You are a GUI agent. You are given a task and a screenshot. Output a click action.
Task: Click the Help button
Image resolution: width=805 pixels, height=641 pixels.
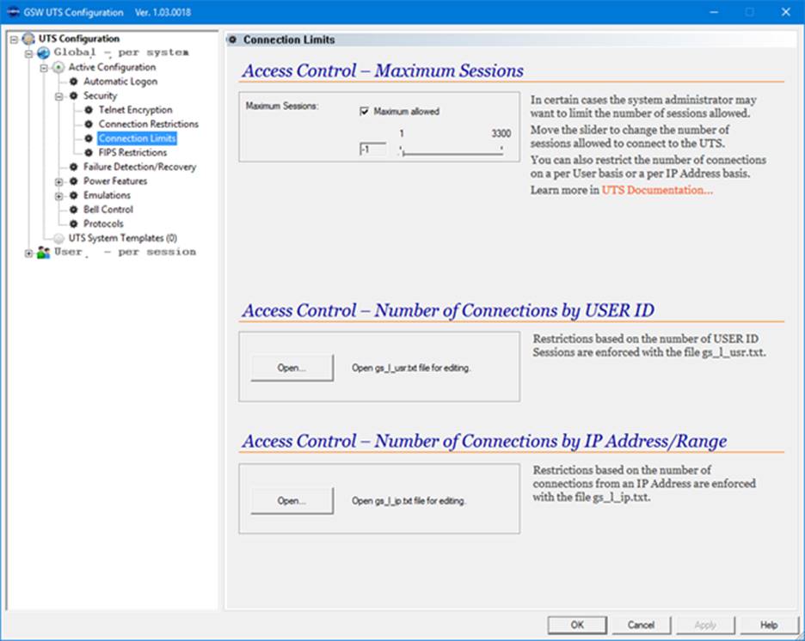(769, 625)
